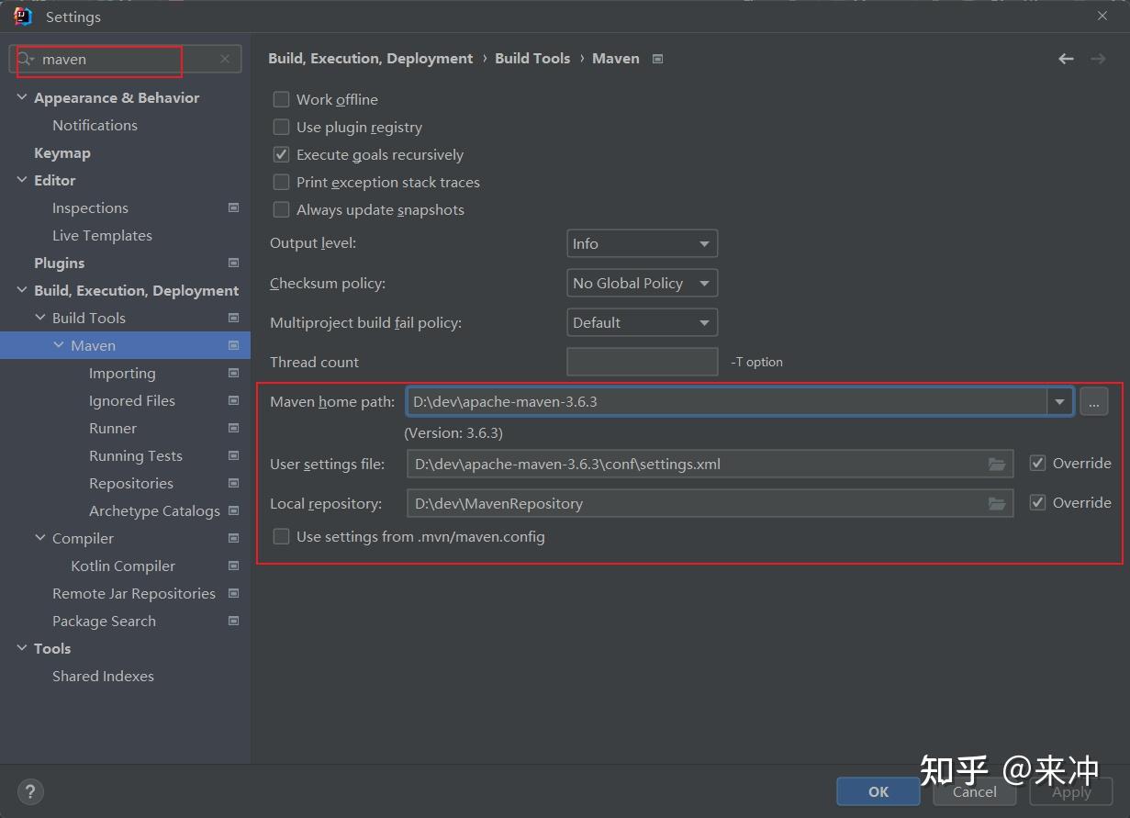
Task: Click Local repository path field
Action: (x=710, y=503)
